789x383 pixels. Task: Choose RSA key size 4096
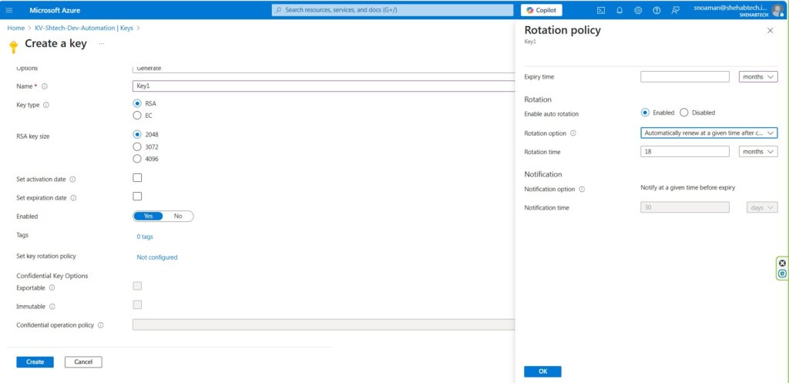tap(137, 159)
